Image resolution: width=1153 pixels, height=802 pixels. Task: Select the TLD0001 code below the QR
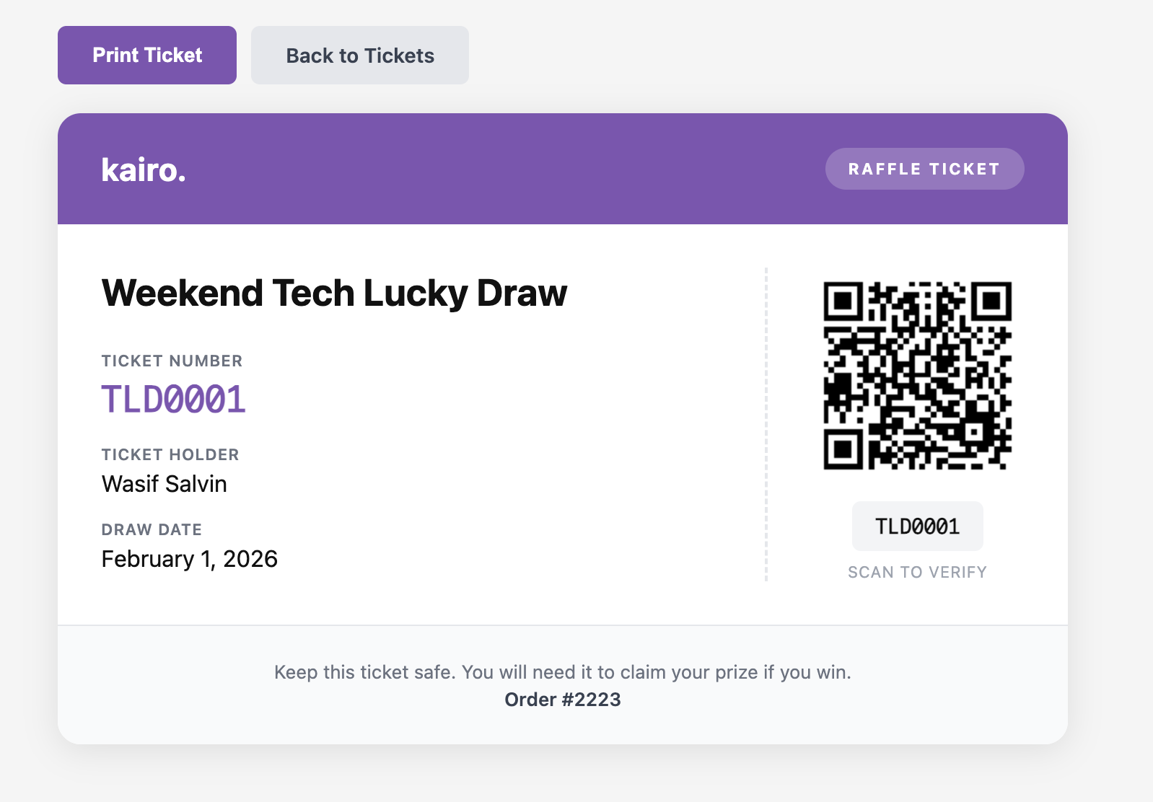pyautogui.click(x=917, y=526)
